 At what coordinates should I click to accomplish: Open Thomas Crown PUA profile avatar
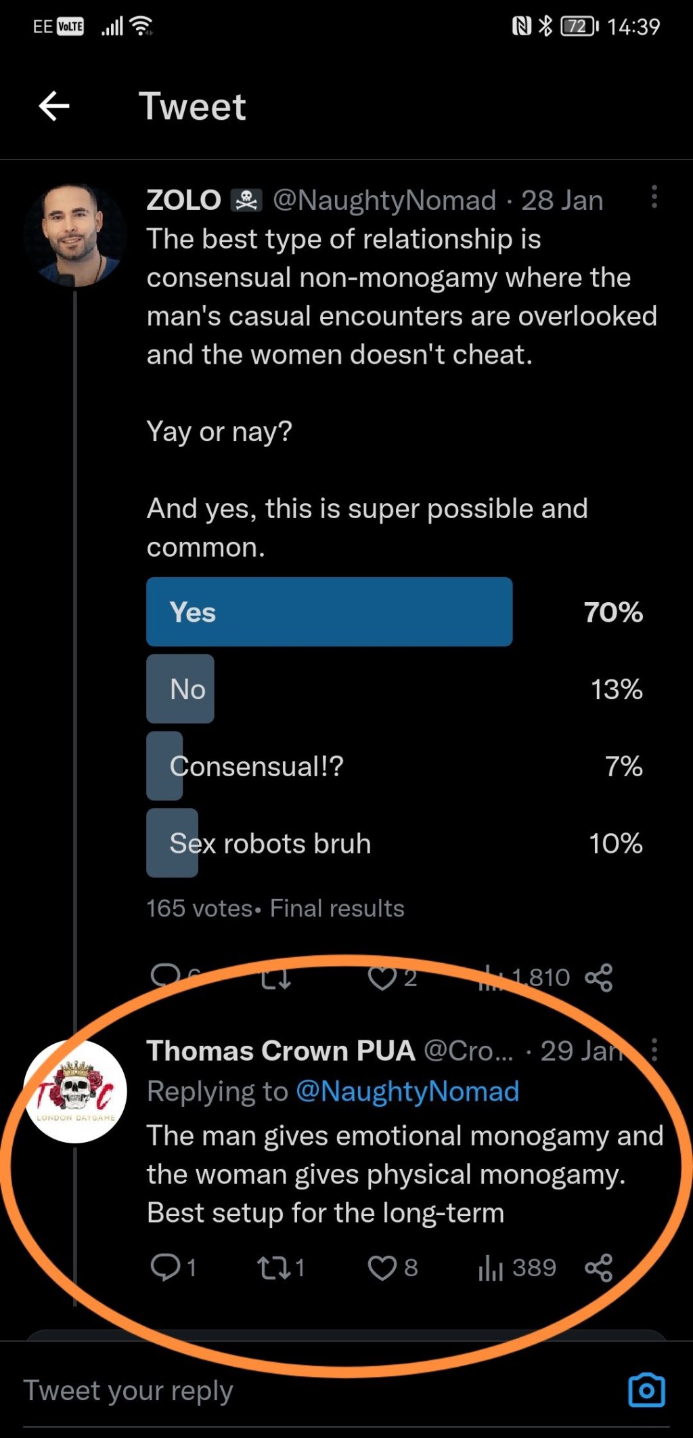click(x=75, y=1091)
